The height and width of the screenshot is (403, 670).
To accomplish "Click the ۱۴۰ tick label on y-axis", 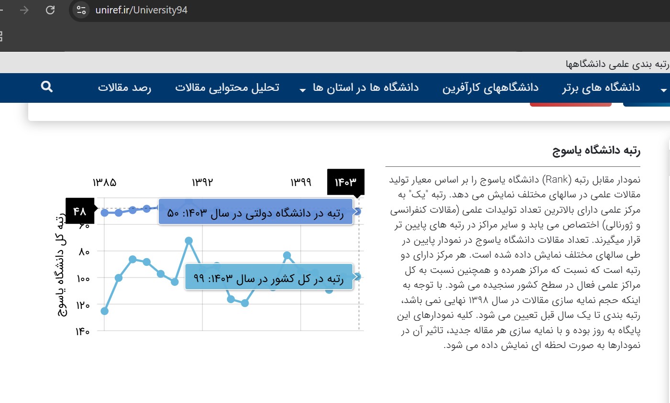I will [82, 331].
